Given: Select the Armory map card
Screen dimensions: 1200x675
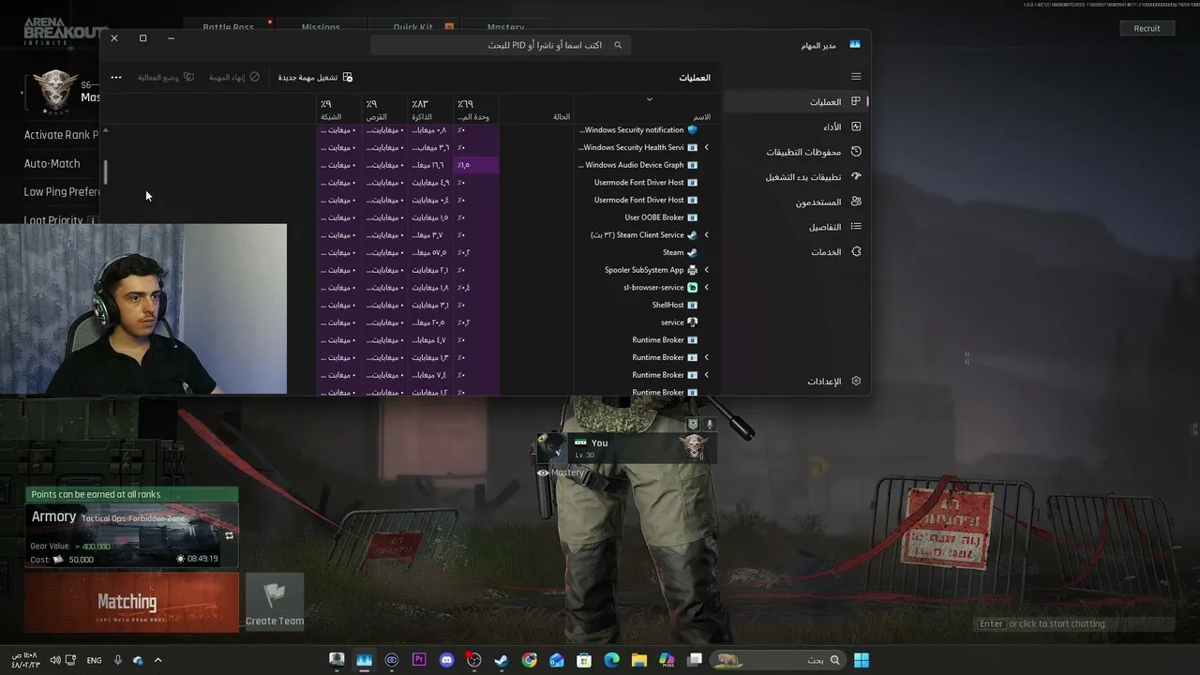Looking at the screenshot, I should 131,535.
